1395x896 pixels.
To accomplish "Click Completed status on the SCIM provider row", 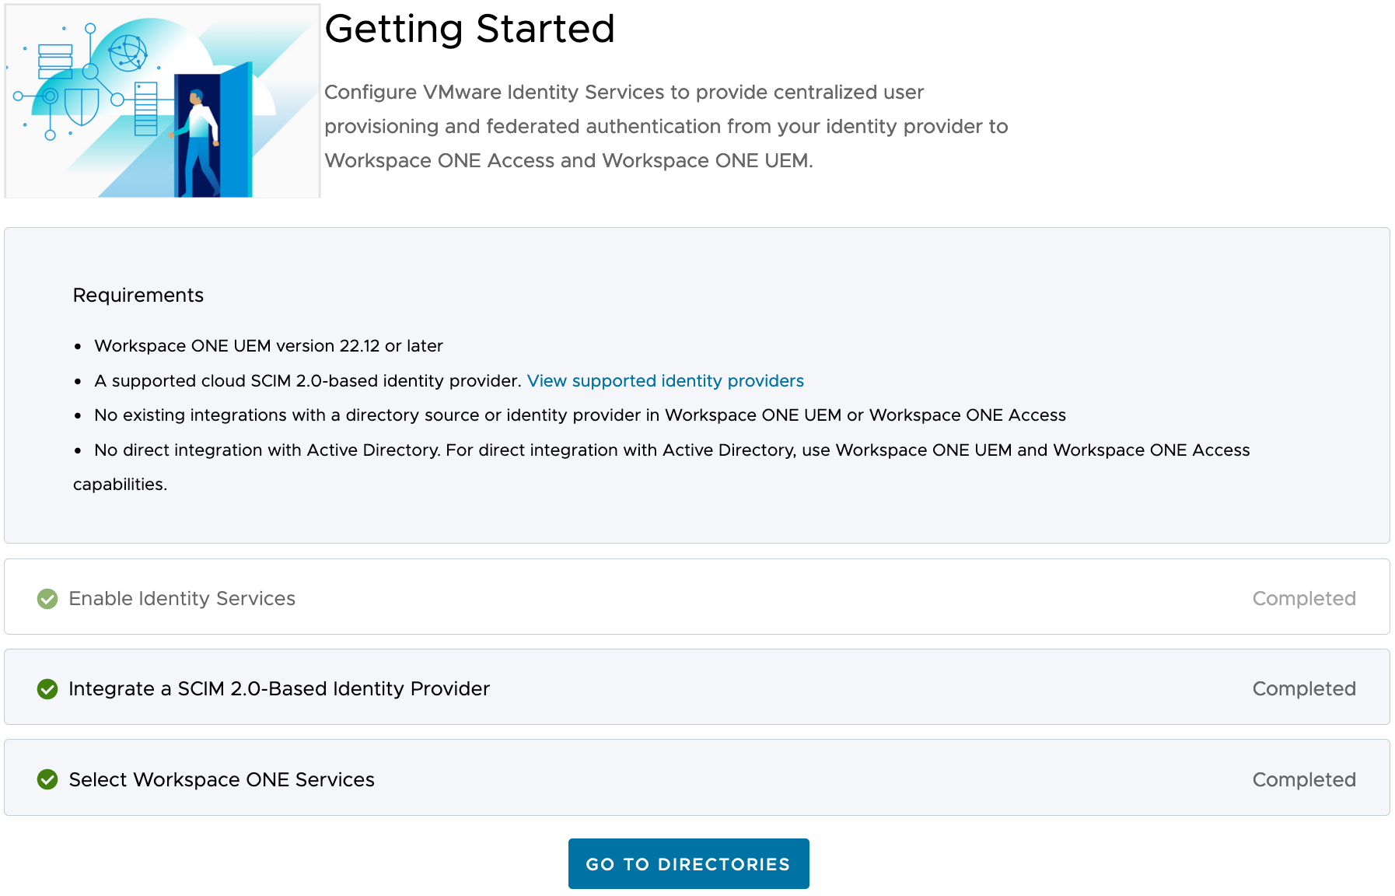I will pos(1303,689).
